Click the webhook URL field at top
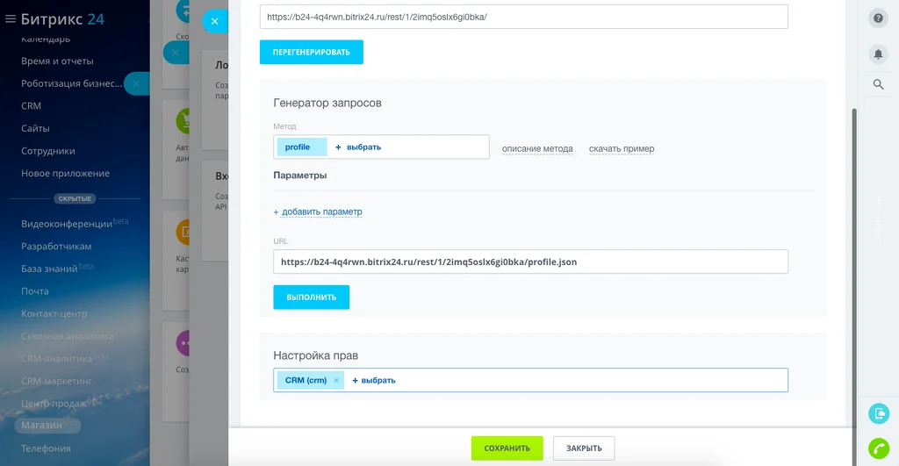Image resolution: width=899 pixels, height=466 pixels. pyautogui.click(x=523, y=17)
